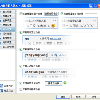Image resolution: width=100 pixels, height=100 pixels.
Task: Enable 开启字词翻译功能
Action: pyautogui.click(x=21, y=89)
